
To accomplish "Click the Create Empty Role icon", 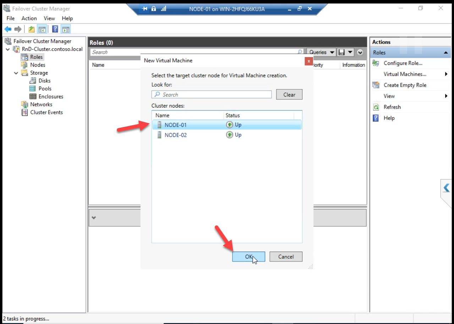I will click(376, 85).
